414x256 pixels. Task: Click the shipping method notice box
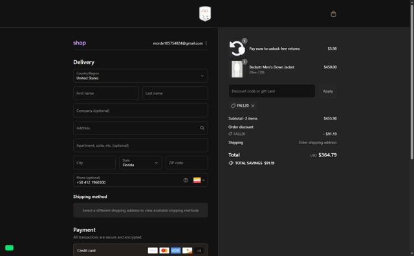[140, 210]
